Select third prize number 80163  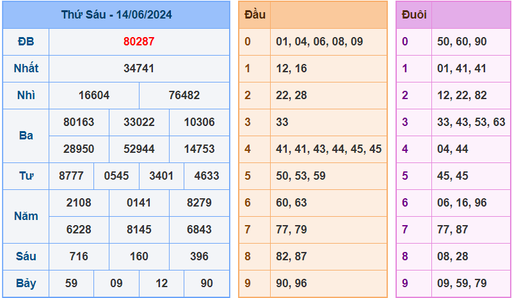click(79, 122)
